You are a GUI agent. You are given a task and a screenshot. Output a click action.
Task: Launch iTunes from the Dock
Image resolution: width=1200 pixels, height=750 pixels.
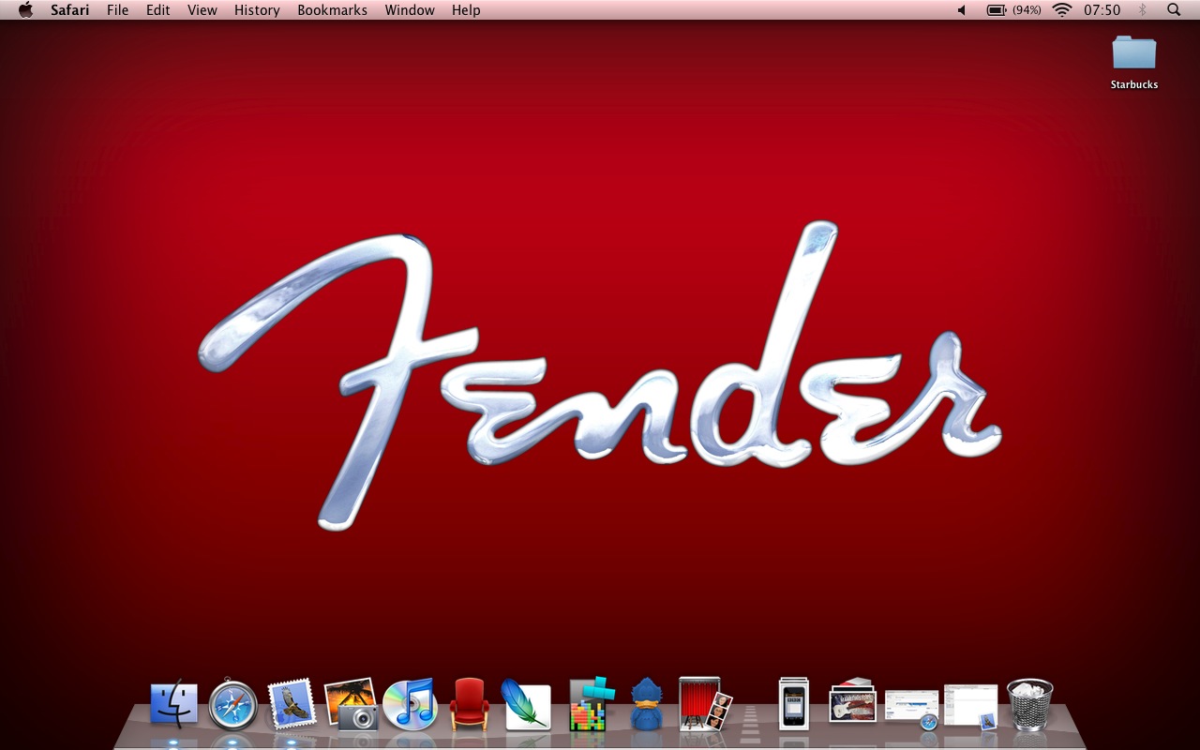click(x=410, y=705)
